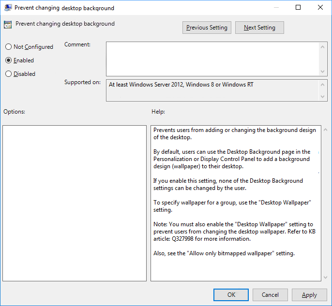This screenshot has width=332, height=306.
Task: Go to Next Setting
Action: tap(259, 28)
